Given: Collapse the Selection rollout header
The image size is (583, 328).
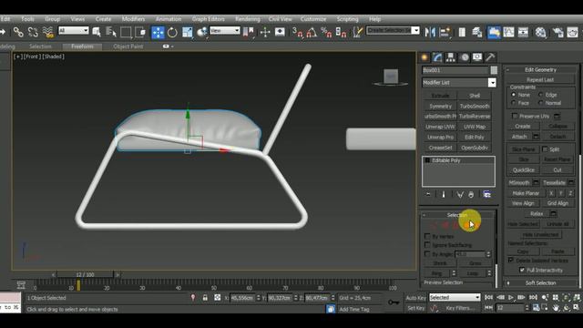Looking at the screenshot, I should [457, 215].
